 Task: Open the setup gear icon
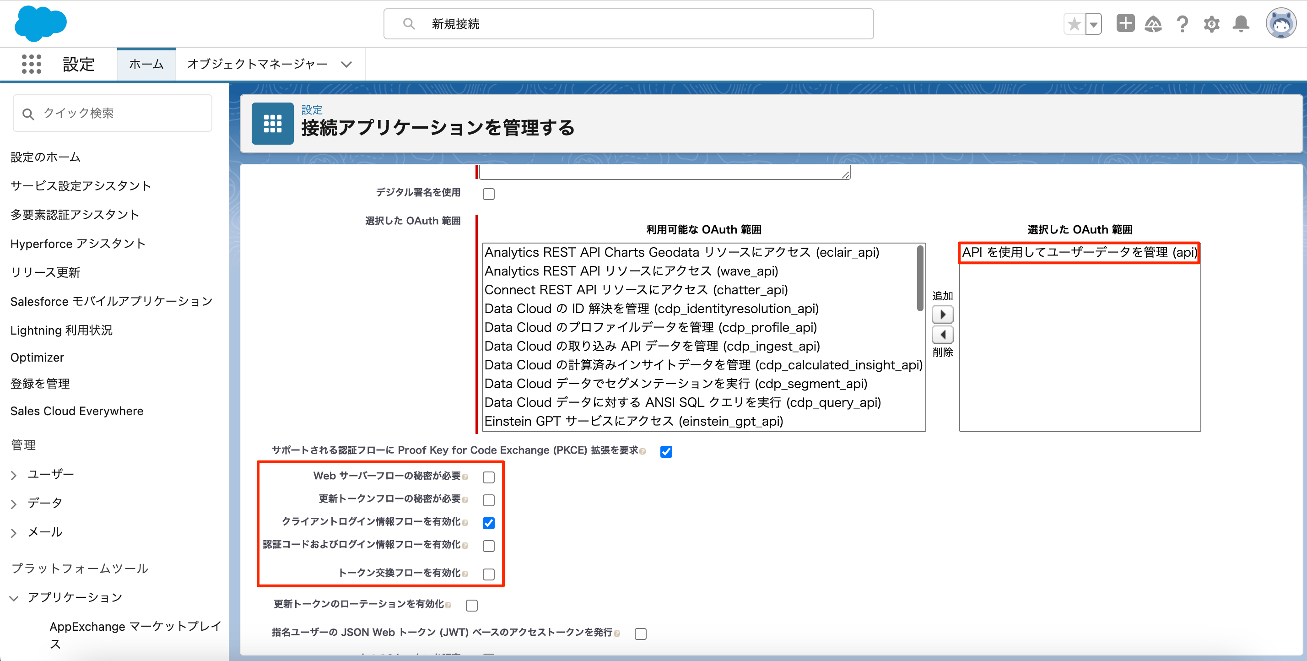click(1212, 24)
